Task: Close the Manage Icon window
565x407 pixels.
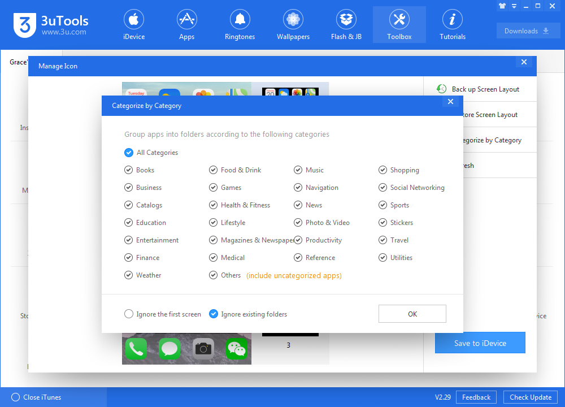Action: (524, 62)
